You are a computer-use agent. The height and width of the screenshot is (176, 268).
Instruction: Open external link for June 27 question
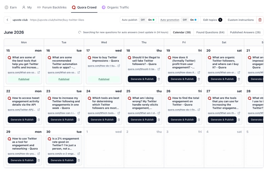pos(239,113)
